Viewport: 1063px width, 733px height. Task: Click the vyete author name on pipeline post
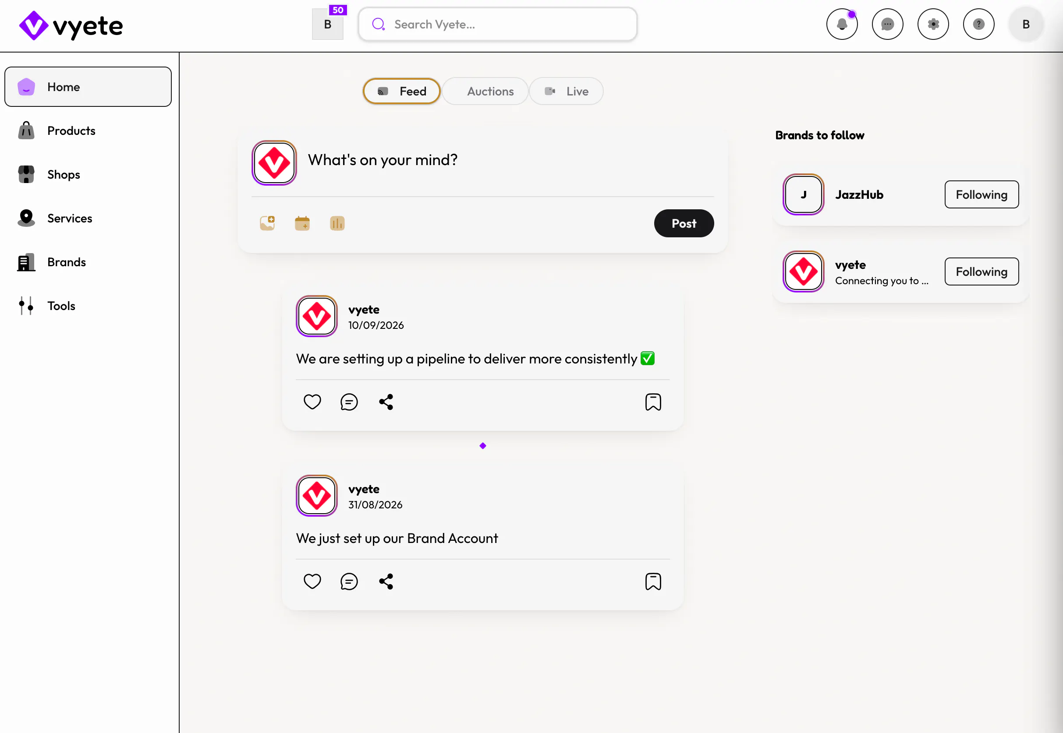(364, 310)
